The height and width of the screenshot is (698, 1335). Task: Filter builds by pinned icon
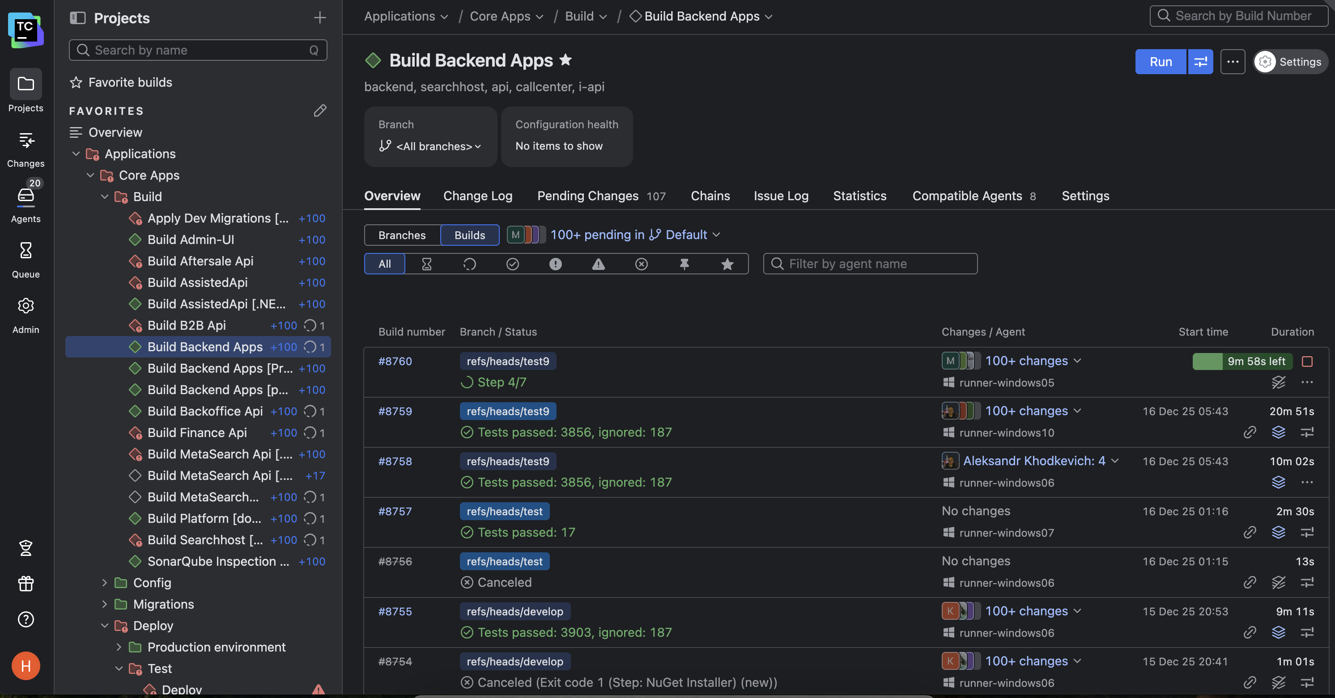coord(684,264)
